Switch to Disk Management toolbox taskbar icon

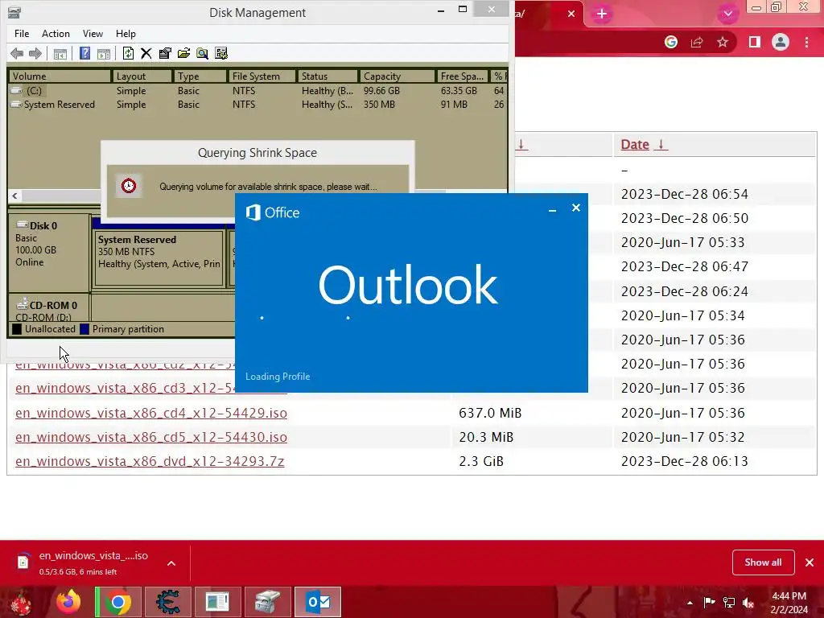[267, 602]
